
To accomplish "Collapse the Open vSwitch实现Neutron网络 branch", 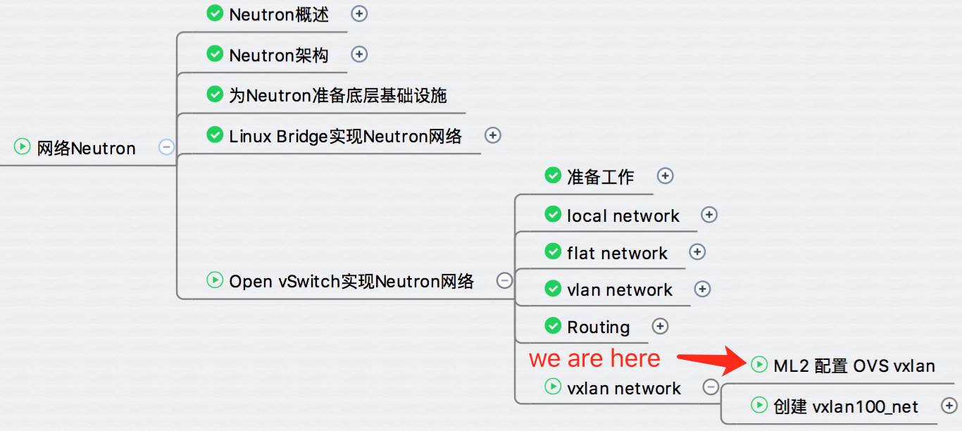I will click(x=504, y=280).
